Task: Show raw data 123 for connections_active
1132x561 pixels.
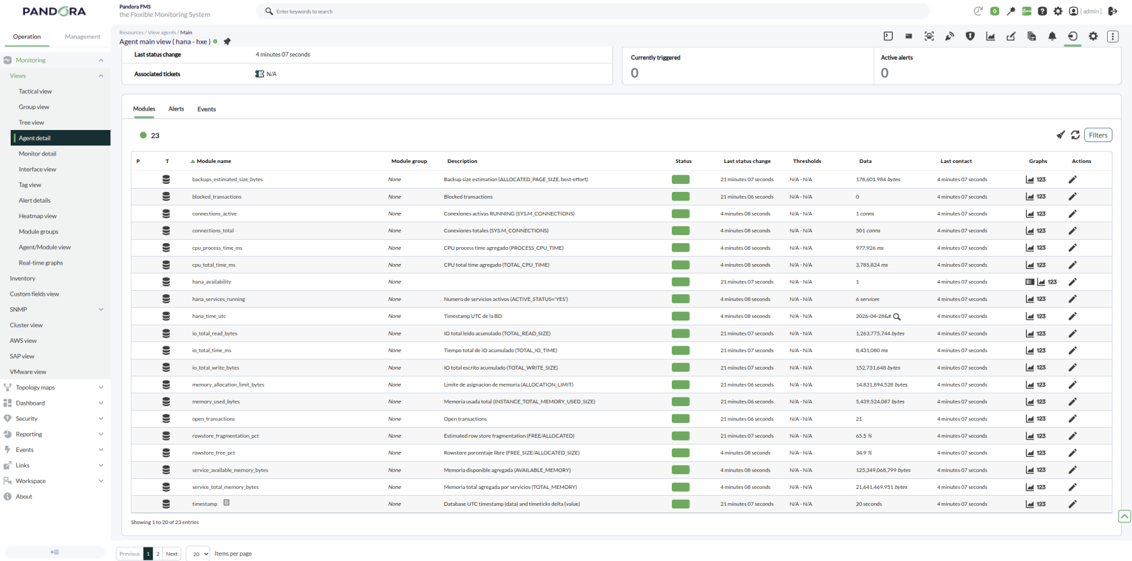Action: tap(1041, 214)
